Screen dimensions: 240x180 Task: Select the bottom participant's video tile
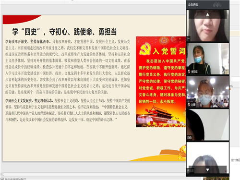point(208,157)
